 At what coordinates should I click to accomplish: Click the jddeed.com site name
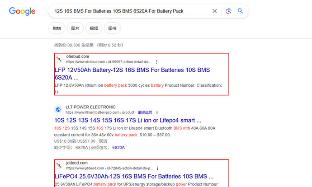pyautogui.click(x=77, y=163)
